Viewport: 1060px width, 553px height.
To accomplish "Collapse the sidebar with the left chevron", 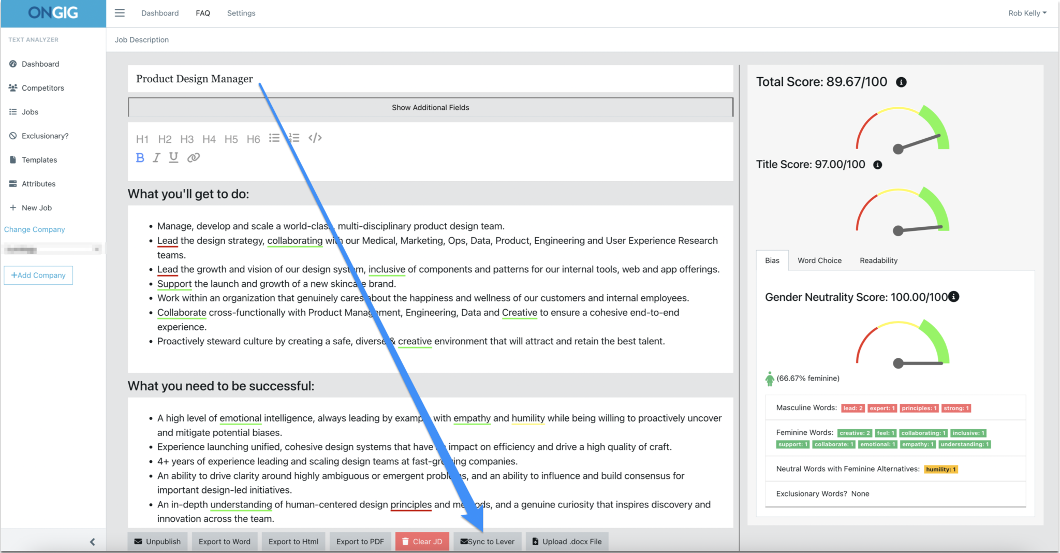I will pos(93,542).
